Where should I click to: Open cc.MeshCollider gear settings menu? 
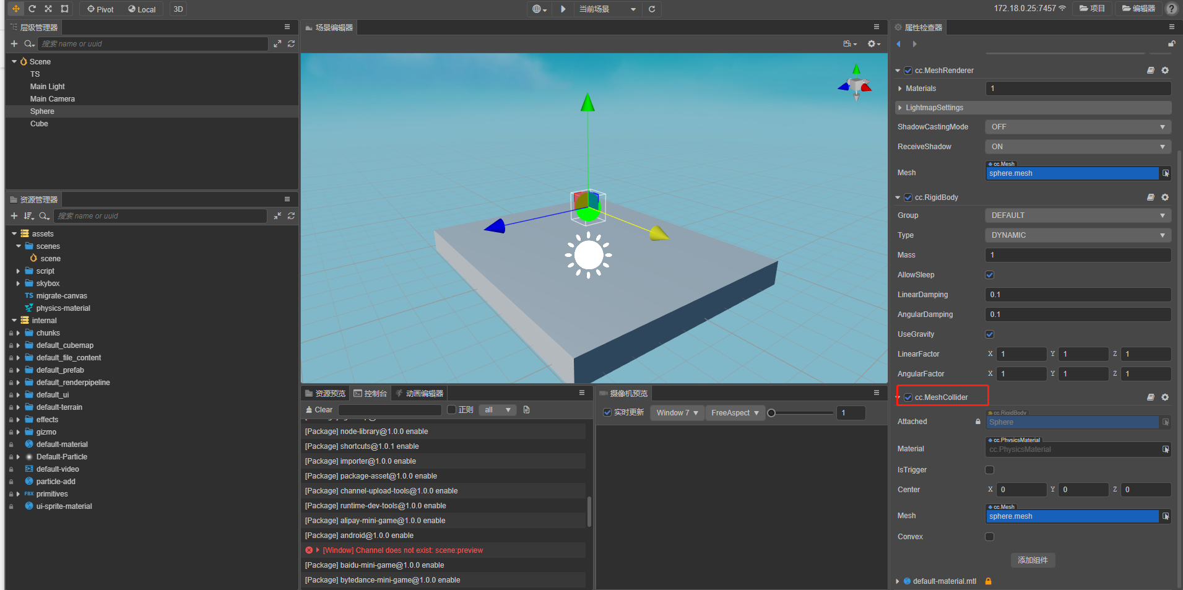(x=1165, y=397)
